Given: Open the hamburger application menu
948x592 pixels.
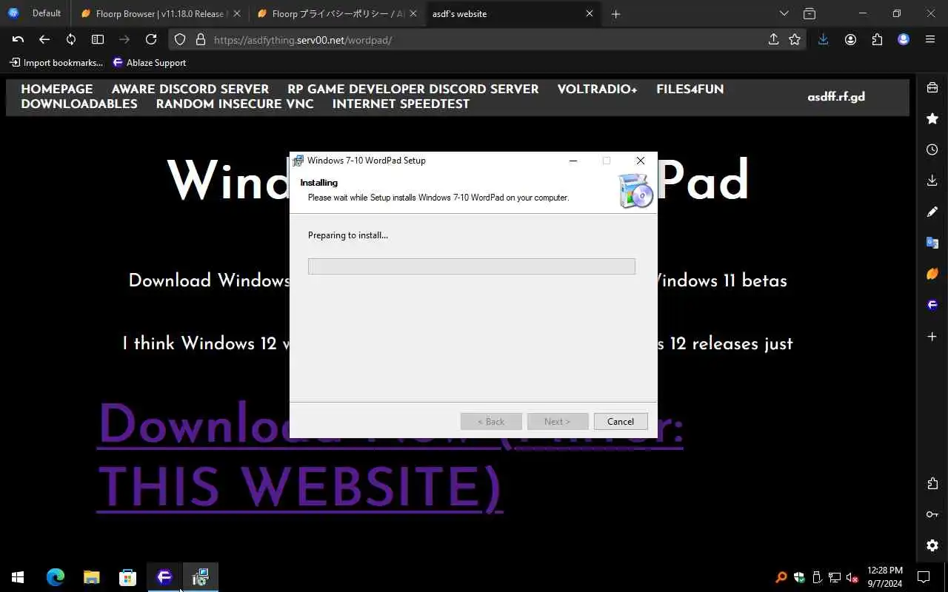Looking at the screenshot, I should click(930, 40).
